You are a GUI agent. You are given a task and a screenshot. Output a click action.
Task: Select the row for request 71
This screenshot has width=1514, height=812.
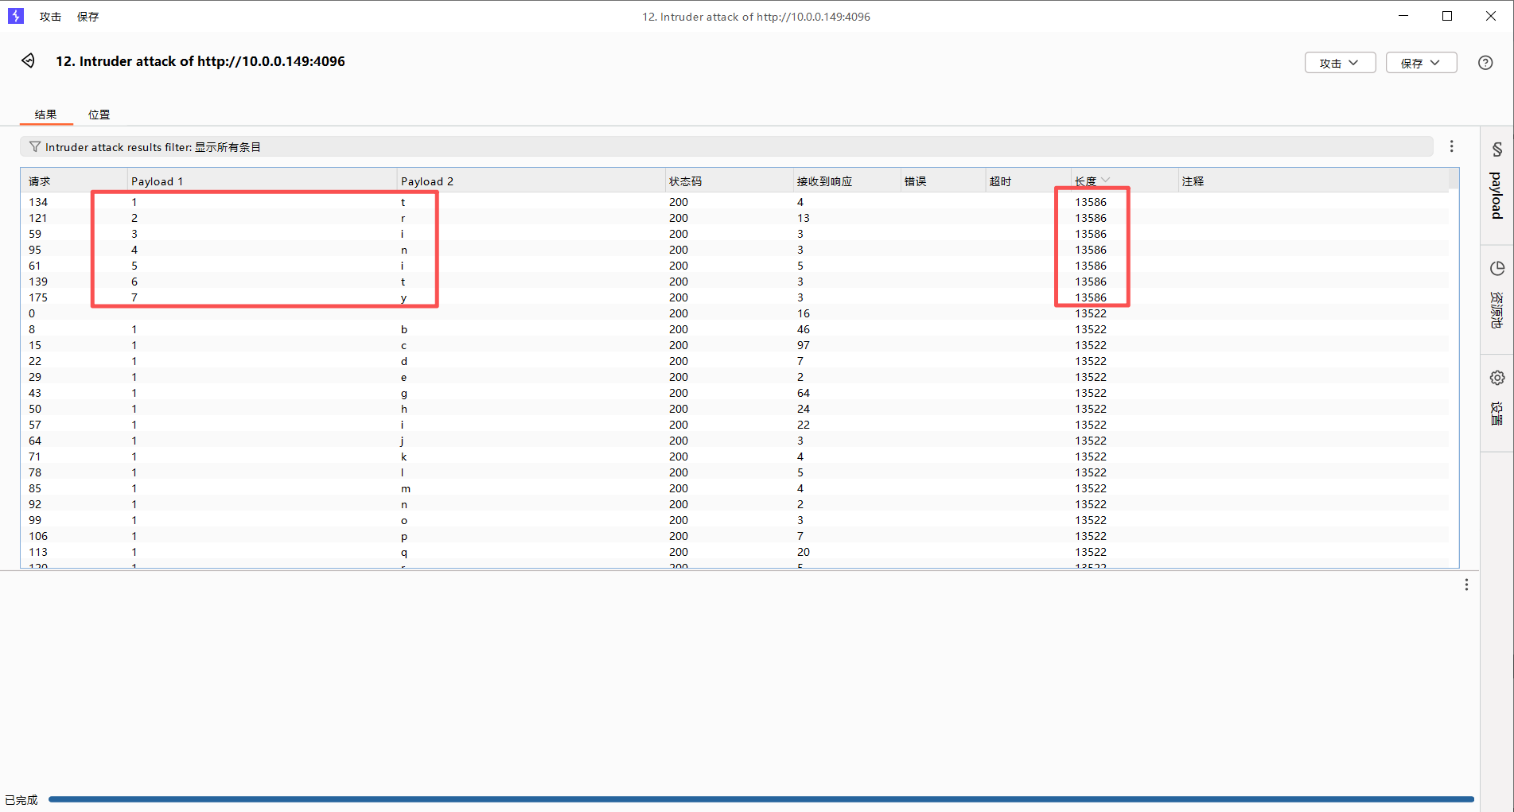point(734,457)
